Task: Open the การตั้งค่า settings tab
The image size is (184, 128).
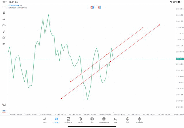Action: [x=139, y=120]
